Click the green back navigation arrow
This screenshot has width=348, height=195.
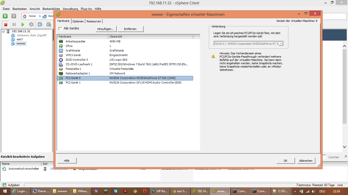(5, 16)
